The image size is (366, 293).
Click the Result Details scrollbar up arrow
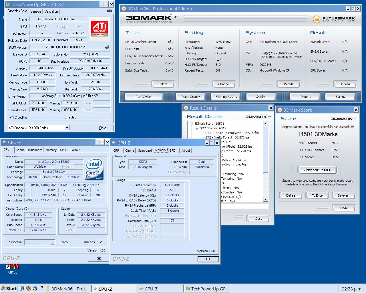[x=266, y=124]
